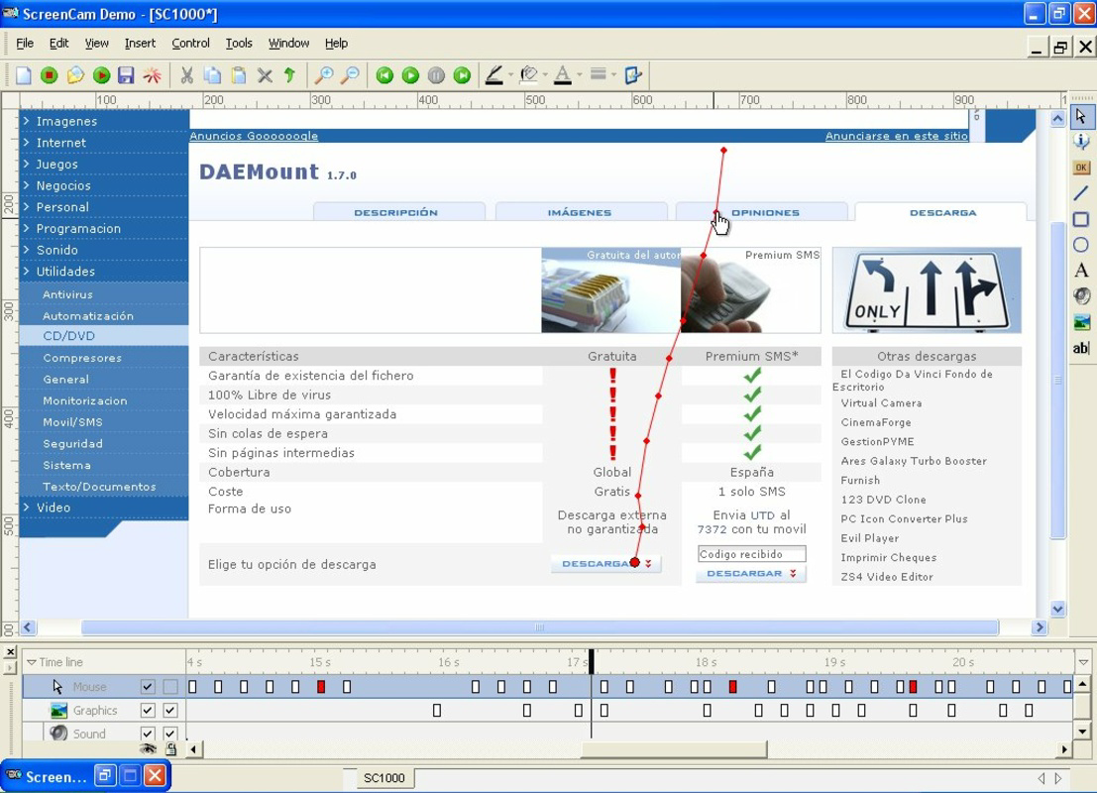Select the info balloon tool
The width and height of the screenshot is (1097, 793).
click(1081, 142)
